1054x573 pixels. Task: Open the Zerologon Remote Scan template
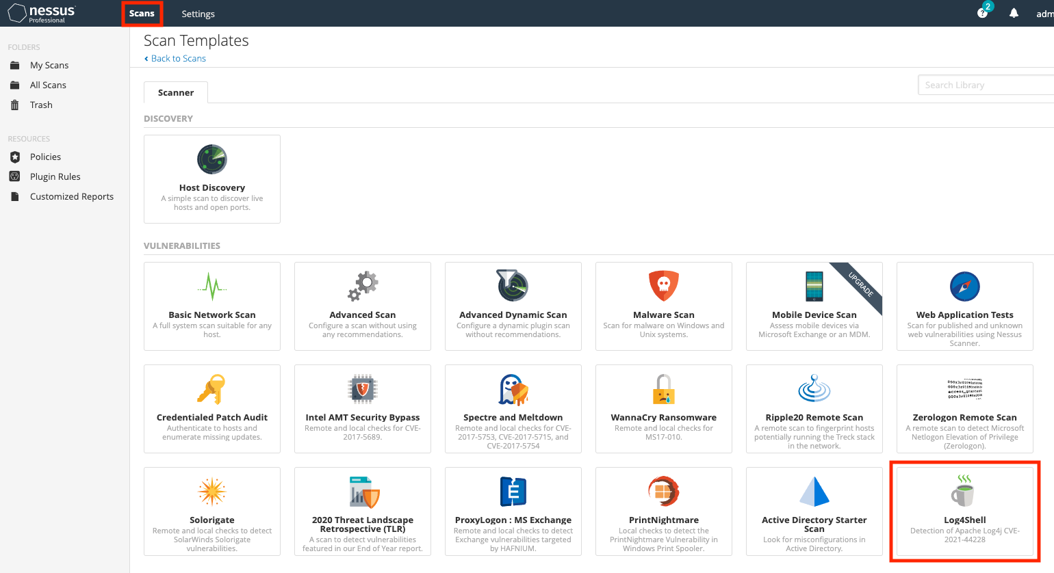[964, 409]
